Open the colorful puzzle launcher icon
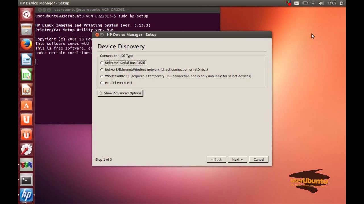The height and width of the screenshot is (204, 364). 26,165
